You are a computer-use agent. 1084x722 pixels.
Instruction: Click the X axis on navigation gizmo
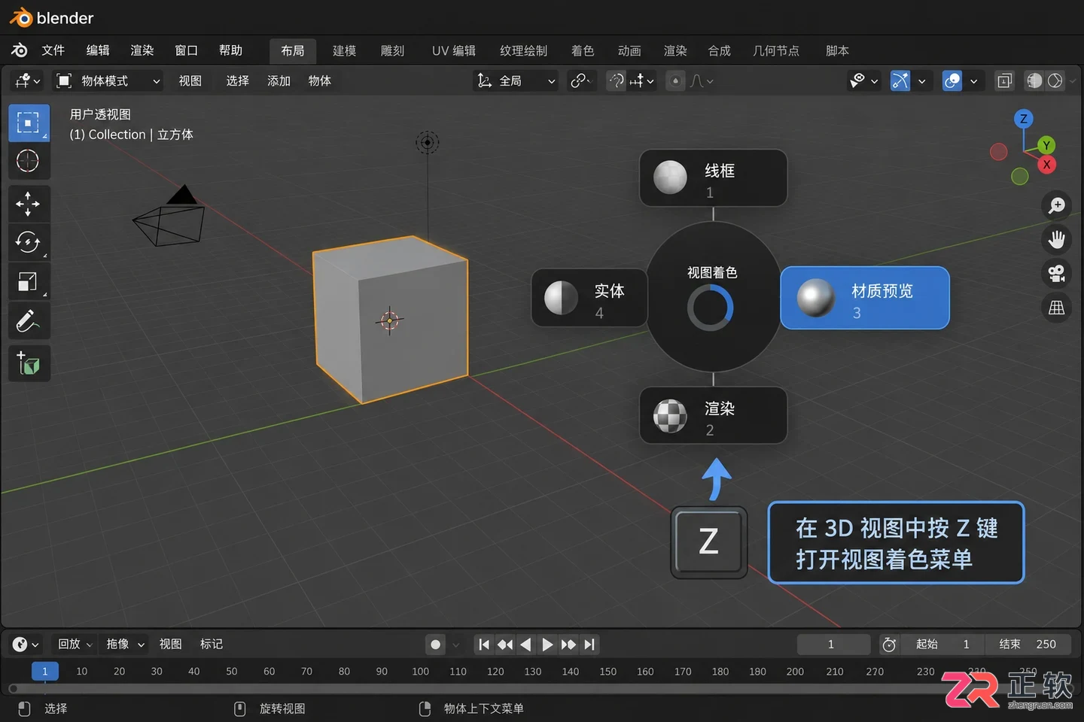click(x=1046, y=165)
